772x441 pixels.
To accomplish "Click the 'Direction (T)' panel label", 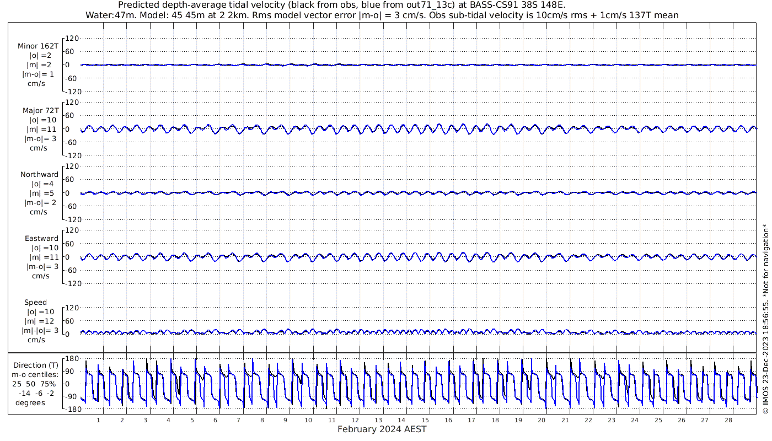I will click(36, 365).
